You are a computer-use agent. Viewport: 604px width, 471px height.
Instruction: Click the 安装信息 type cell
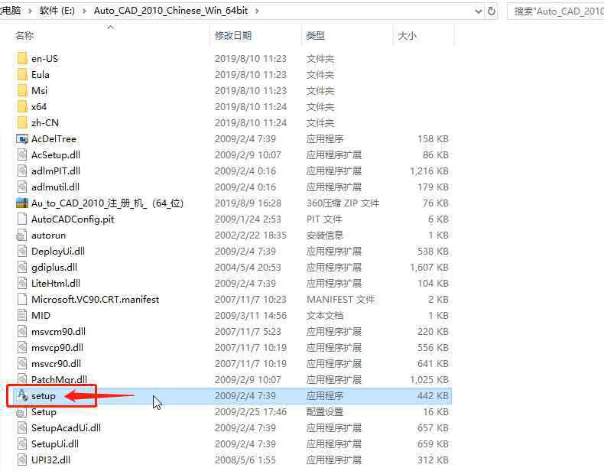(x=325, y=235)
